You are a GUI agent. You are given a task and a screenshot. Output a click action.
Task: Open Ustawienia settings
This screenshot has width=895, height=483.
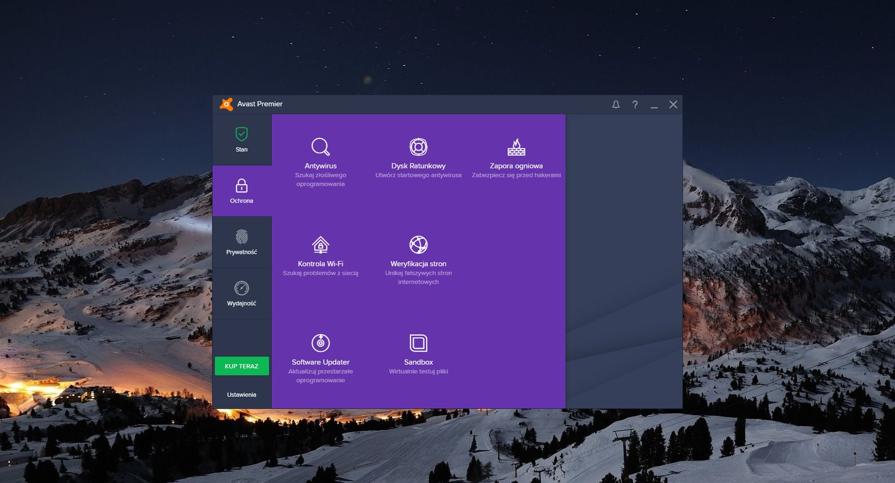tap(241, 395)
